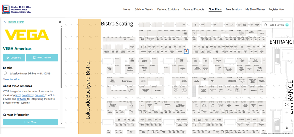This screenshot has height=137, width=294.
Task: Open Exhibitor Search page
Action: point(144,9)
